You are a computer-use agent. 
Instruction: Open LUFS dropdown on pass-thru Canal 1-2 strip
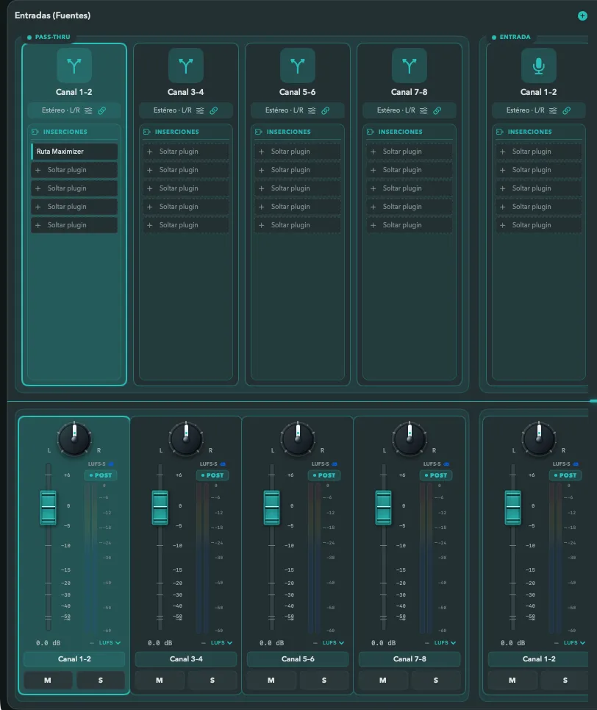[110, 643]
